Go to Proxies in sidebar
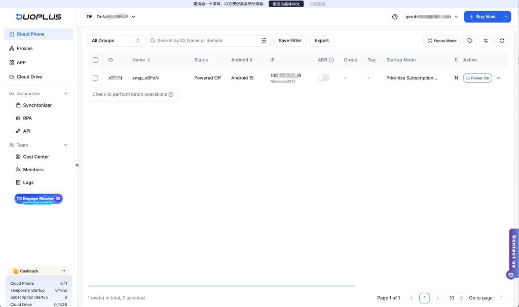This screenshot has width=519, height=307. pyautogui.click(x=24, y=49)
